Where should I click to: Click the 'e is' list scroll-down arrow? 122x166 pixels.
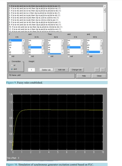coord(23,53)
